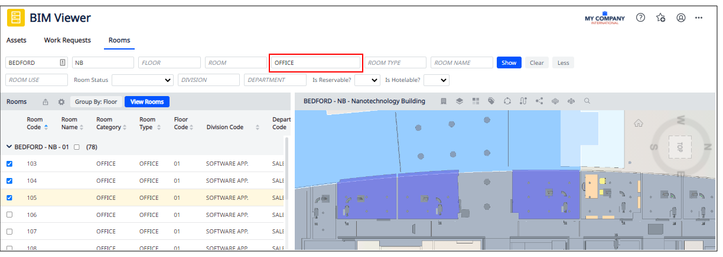Click the blue Show button

509,62
